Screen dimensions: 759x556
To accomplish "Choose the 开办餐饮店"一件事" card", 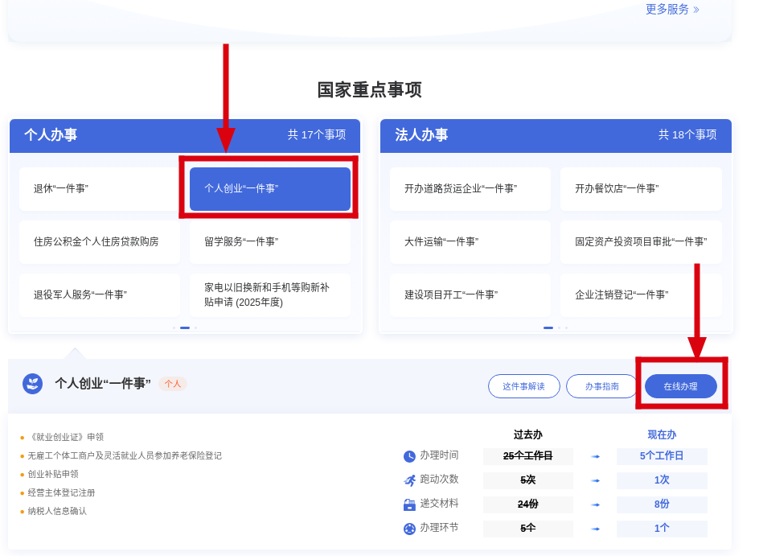I will [x=640, y=188].
